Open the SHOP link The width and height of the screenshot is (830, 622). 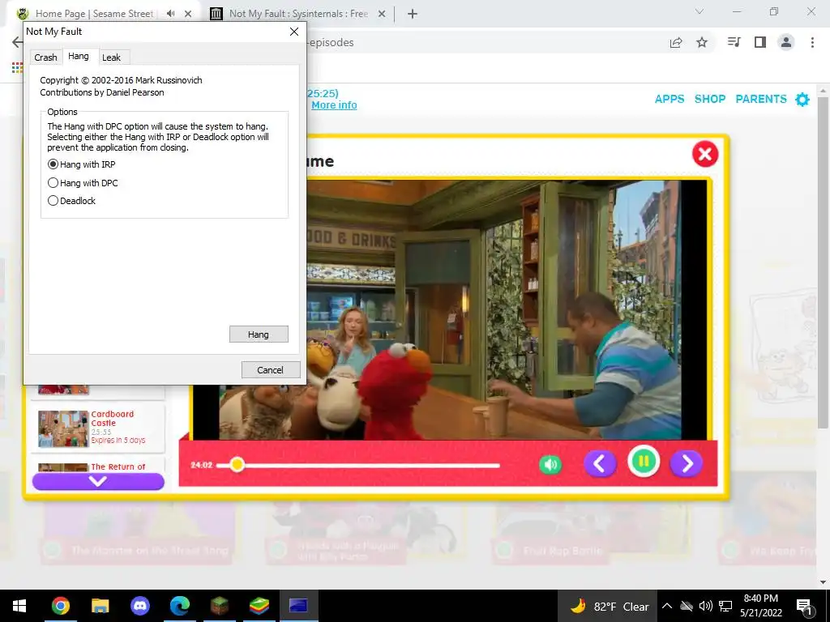(710, 99)
